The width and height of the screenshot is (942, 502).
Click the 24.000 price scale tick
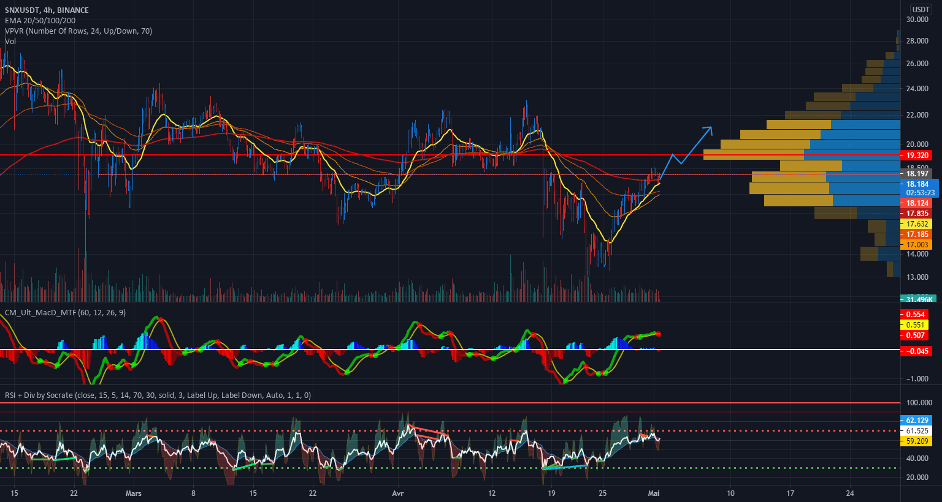917,88
